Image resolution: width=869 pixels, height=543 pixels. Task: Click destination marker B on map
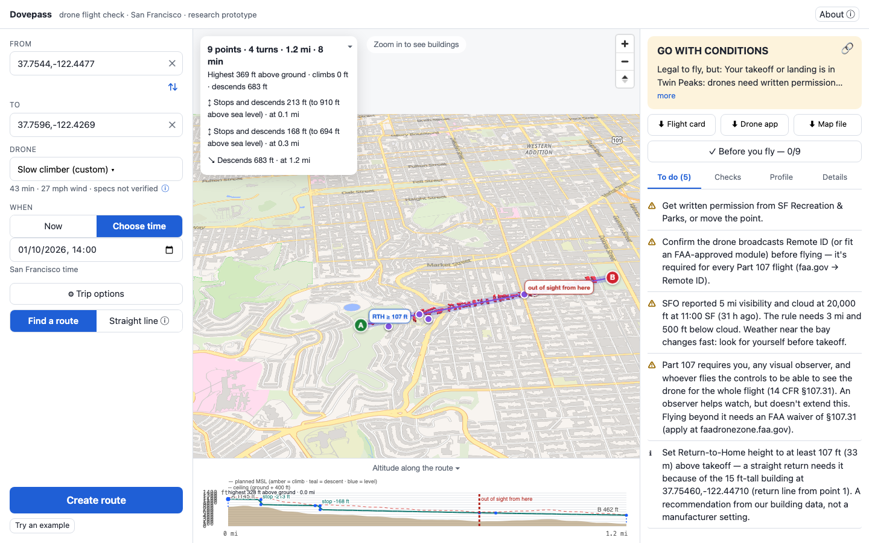(612, 278)
